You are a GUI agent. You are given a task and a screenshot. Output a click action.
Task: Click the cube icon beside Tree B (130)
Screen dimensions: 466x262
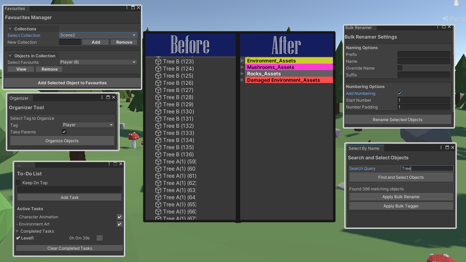coord(158,112)
